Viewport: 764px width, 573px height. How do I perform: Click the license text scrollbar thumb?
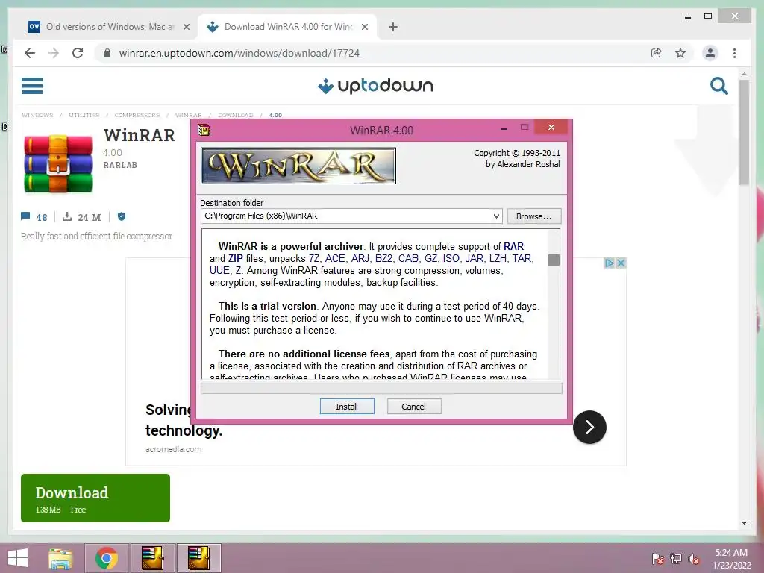tap(554, 260)
